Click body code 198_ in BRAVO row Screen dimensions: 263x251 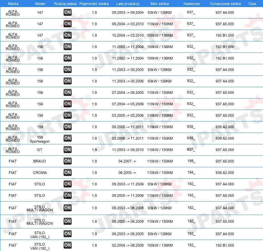click(191, 161)
